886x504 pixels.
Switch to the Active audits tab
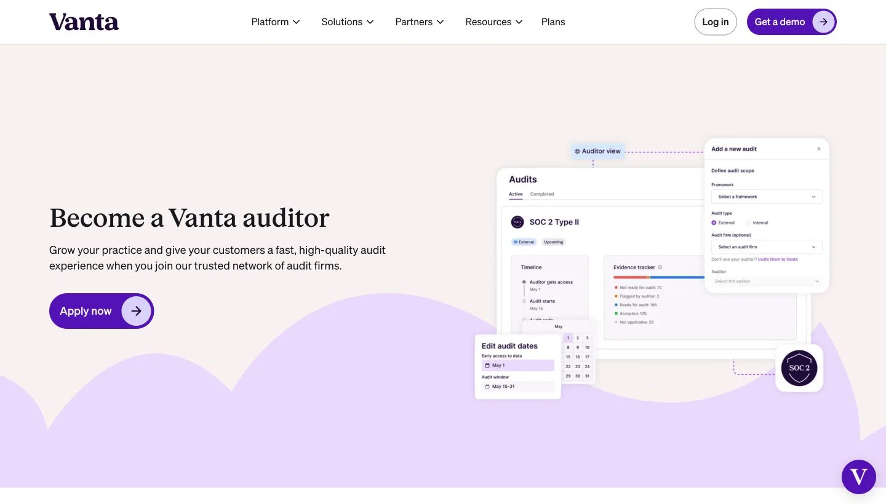tap(516, 194)
